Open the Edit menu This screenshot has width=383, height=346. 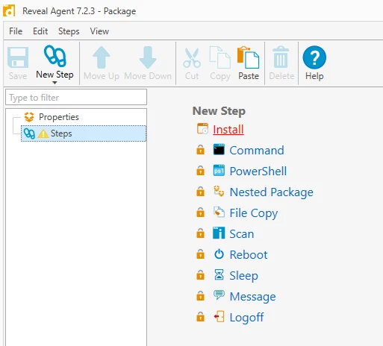point(40,31)
